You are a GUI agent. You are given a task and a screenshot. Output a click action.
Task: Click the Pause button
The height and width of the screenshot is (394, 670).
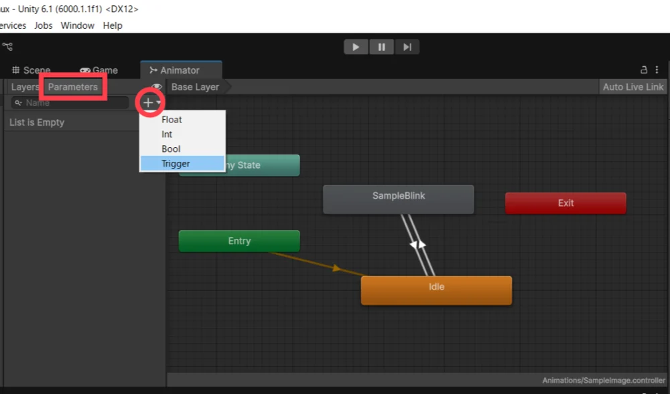(x=381, y=47)
